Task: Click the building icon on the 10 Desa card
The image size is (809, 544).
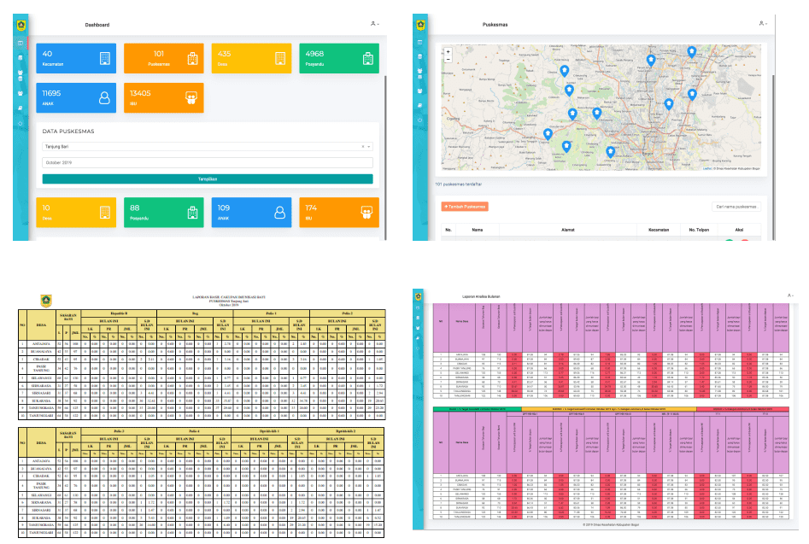Action: [105, 213]
